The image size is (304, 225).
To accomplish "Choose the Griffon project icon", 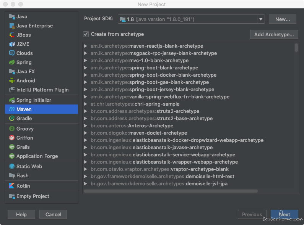I will [12, 138].
